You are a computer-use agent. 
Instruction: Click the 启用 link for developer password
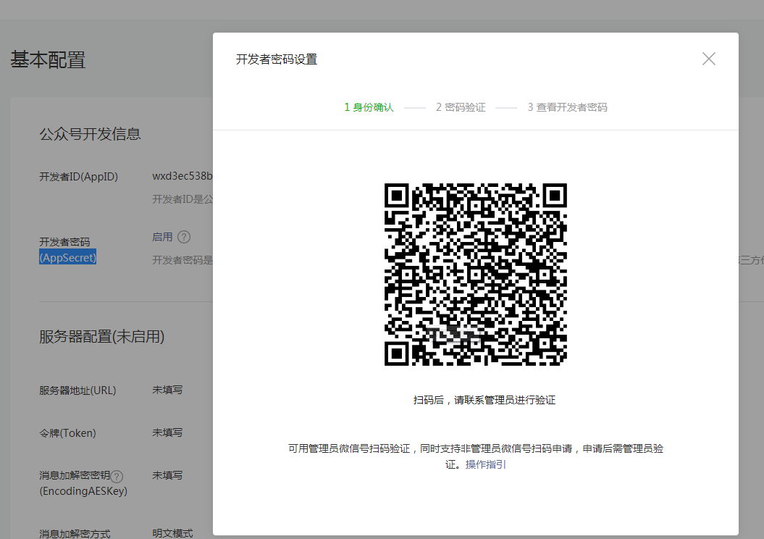(x=162, y=237)
